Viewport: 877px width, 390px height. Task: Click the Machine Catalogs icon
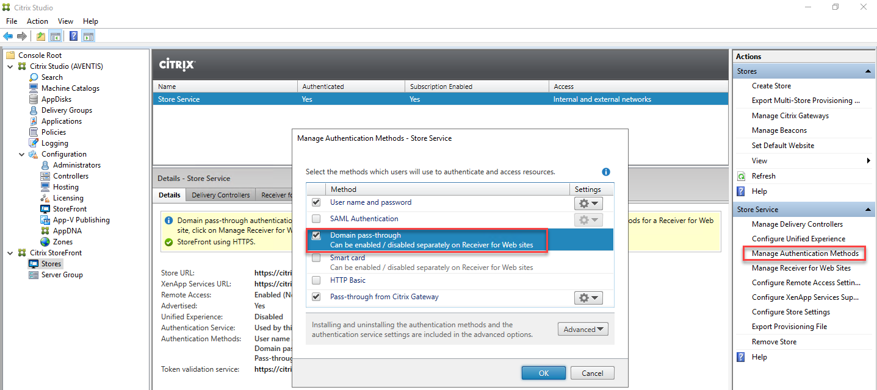tap(34, 88)
